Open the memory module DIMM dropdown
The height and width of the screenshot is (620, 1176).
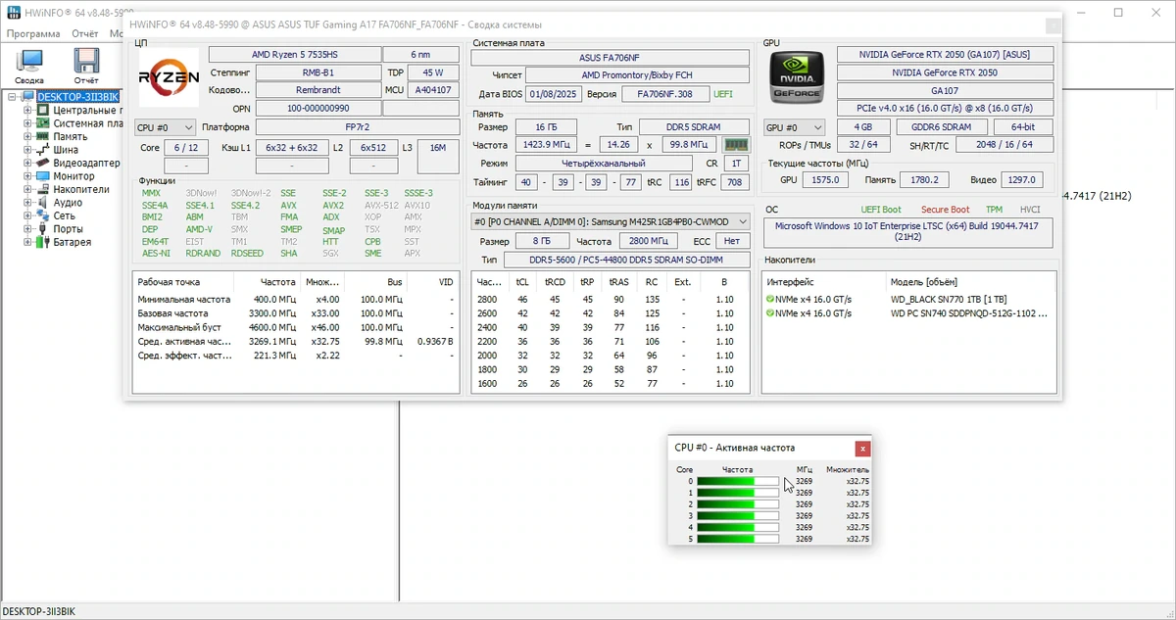click(x=612, y=221)
